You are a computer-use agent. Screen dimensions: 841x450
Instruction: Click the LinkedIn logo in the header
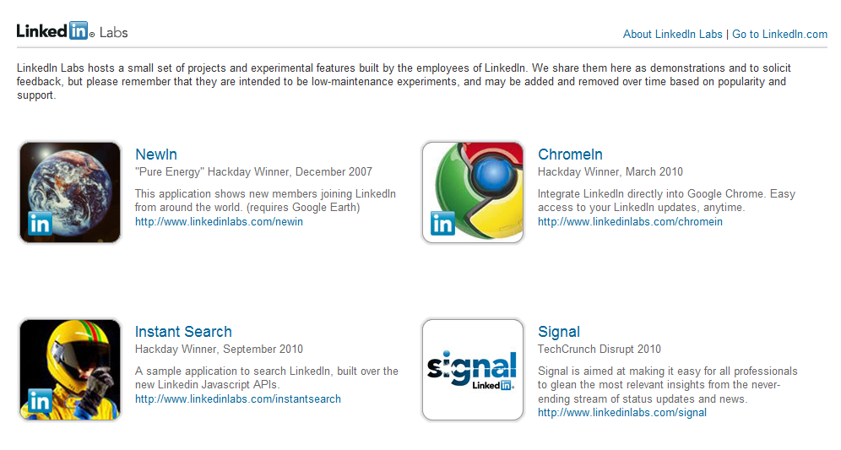(55, 31)
